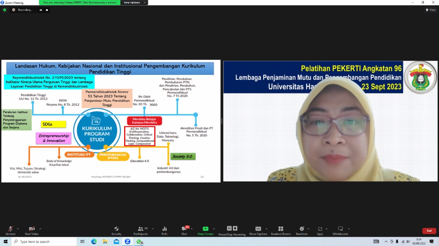
Task: Expand the View Options dropdown
Action: (x=134, y=3)
